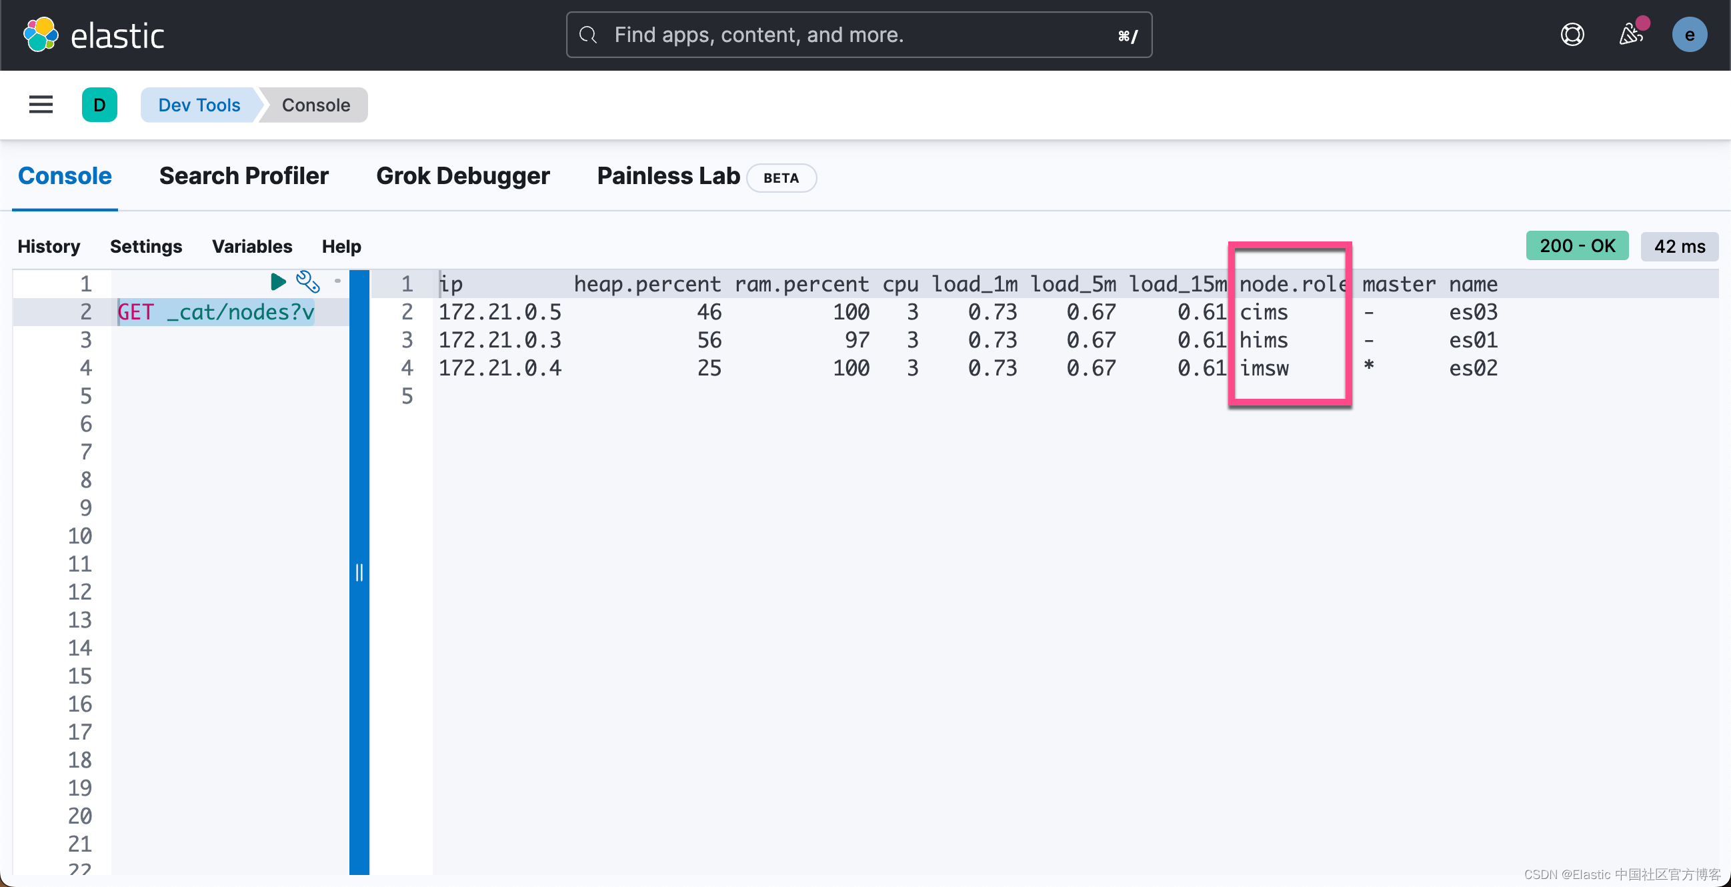
Task: Open the Variables panel
Action: coord(252,247)
